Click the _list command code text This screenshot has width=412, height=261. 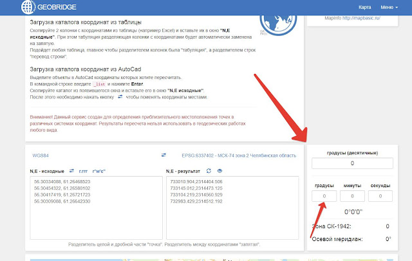(99, 84)
